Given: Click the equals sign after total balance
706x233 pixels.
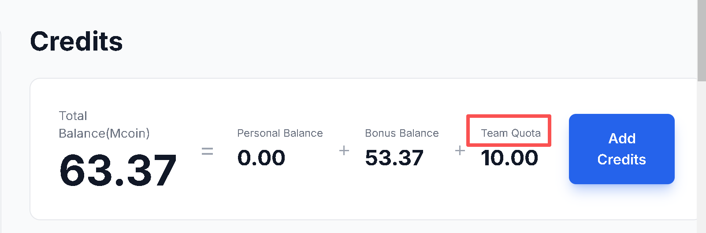Looking at the screenshot, I should click(x=207, y=152).
